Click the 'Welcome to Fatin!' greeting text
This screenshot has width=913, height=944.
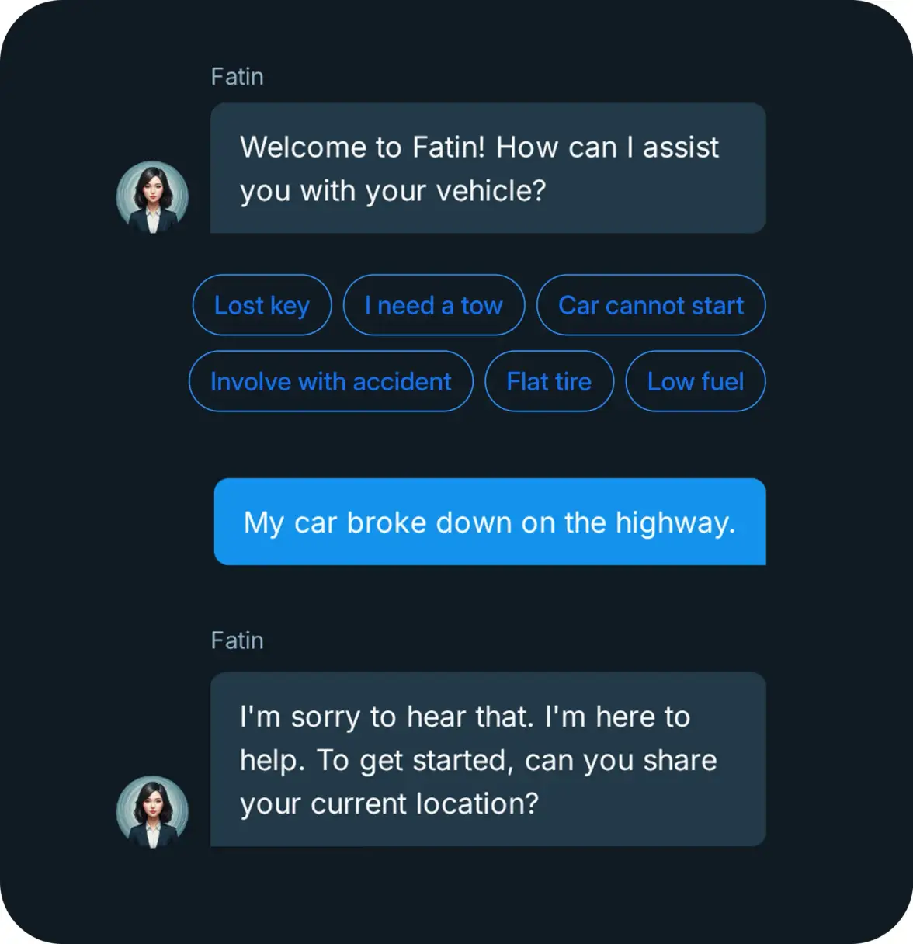363,147
